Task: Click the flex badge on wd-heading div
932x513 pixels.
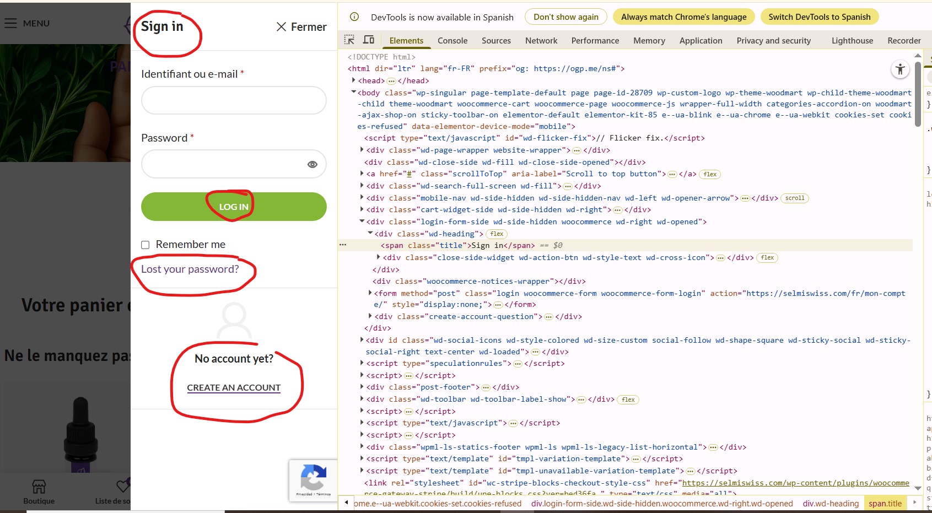Action: click(x=497, y=234)
